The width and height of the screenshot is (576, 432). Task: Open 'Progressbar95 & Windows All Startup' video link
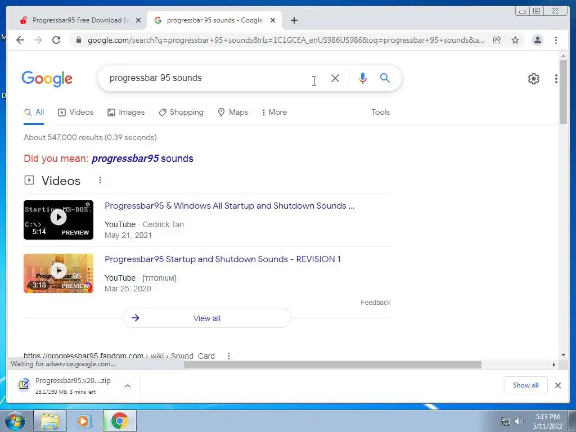(229, 206)
